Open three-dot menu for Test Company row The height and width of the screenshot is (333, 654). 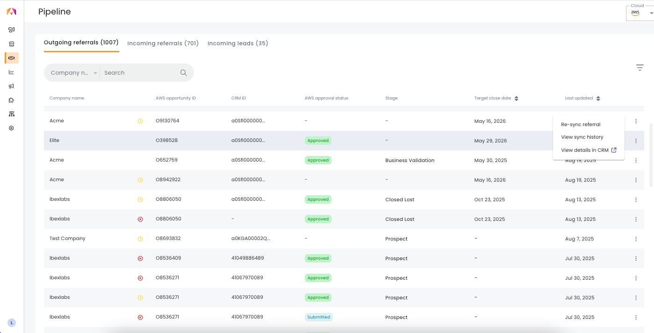636,239
